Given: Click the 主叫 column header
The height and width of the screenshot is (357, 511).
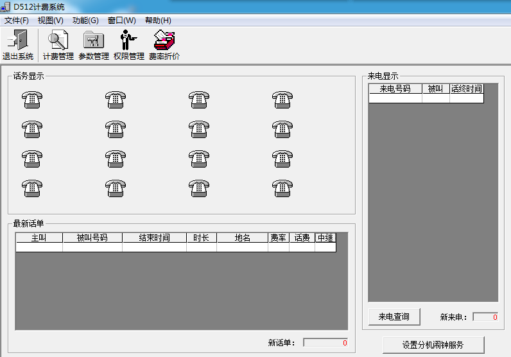Looking at the screenshot, I should tap(39, 238).
